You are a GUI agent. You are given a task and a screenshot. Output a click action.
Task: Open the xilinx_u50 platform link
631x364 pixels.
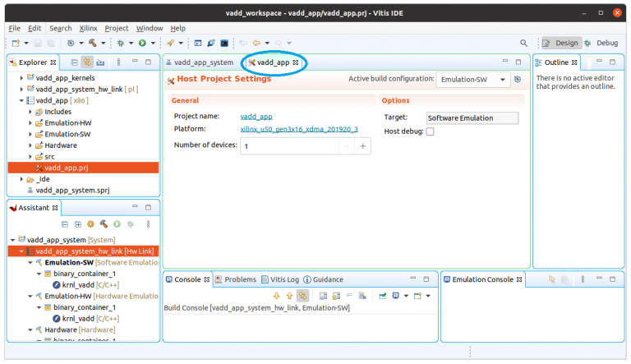[x=299, y=129]
